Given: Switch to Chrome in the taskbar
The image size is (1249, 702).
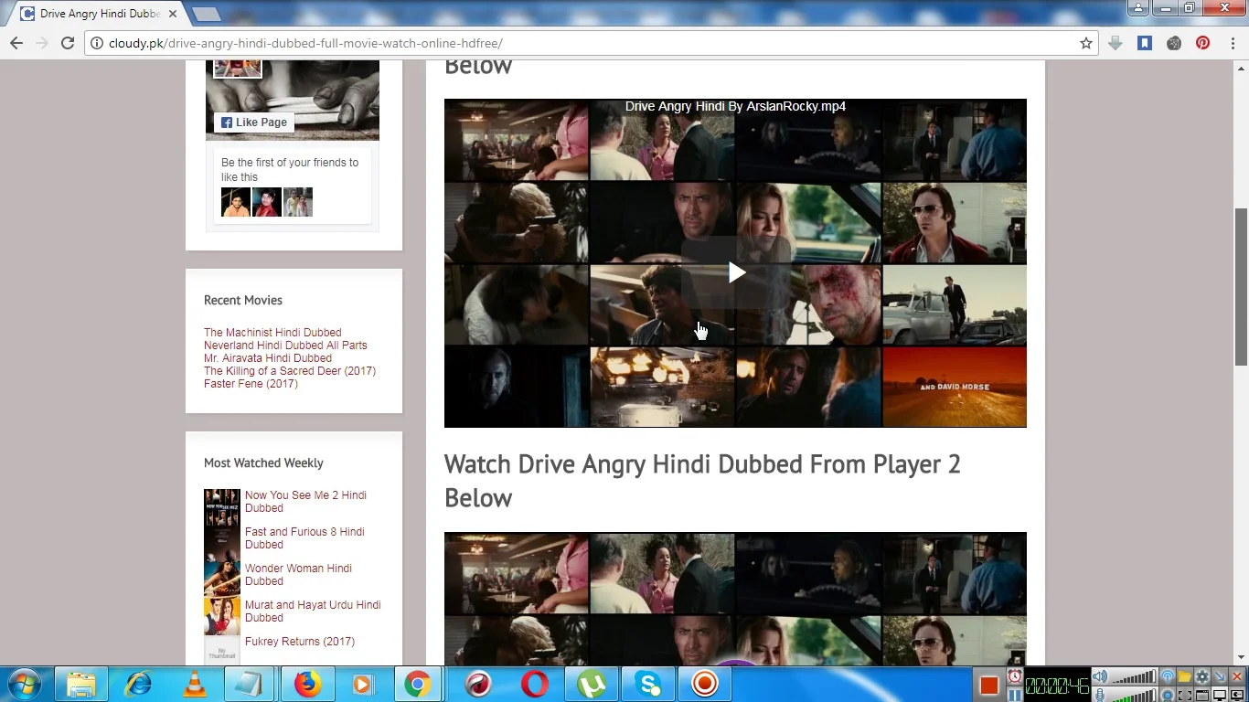Looking at the screenshot, I should (x=418, y=684).
